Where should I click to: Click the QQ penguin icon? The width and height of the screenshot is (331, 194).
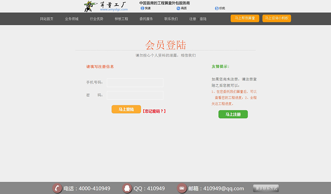point(127,188)
